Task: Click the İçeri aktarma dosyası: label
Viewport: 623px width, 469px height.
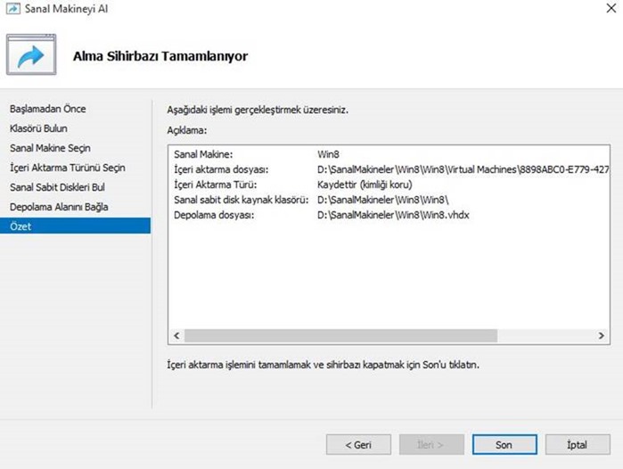Action: pos(221,169)
